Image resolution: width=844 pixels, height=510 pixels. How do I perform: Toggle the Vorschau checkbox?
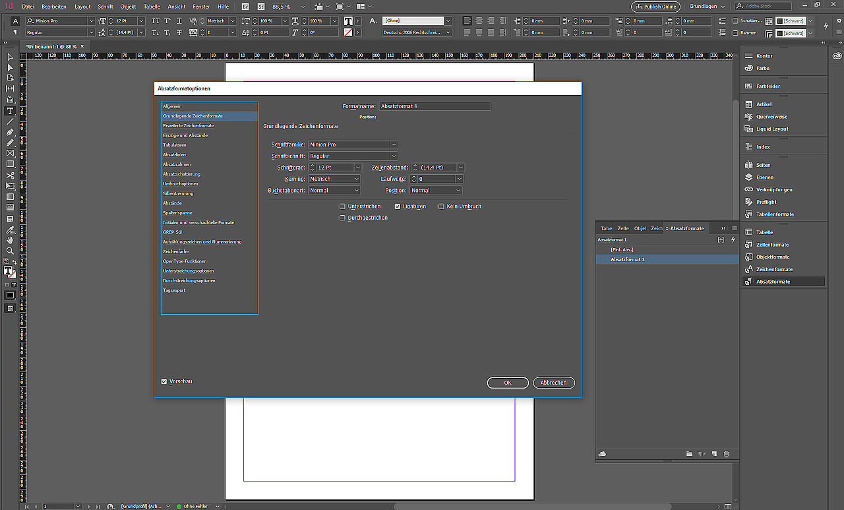point(164,381)
